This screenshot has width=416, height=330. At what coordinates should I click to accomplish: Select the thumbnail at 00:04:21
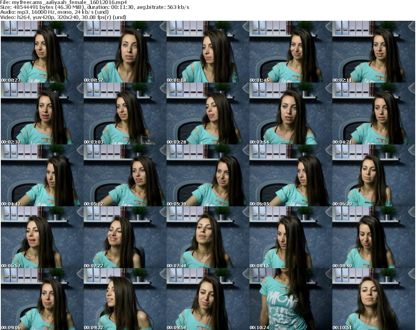374,114
